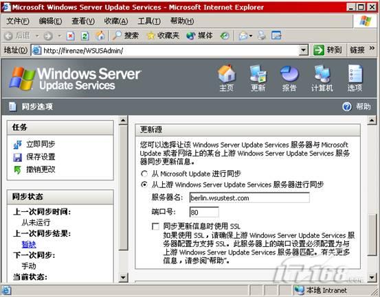The width and height of the screenshot is (380, 297).
Task: Click the 任务 panel header
Action: point(60,128)
